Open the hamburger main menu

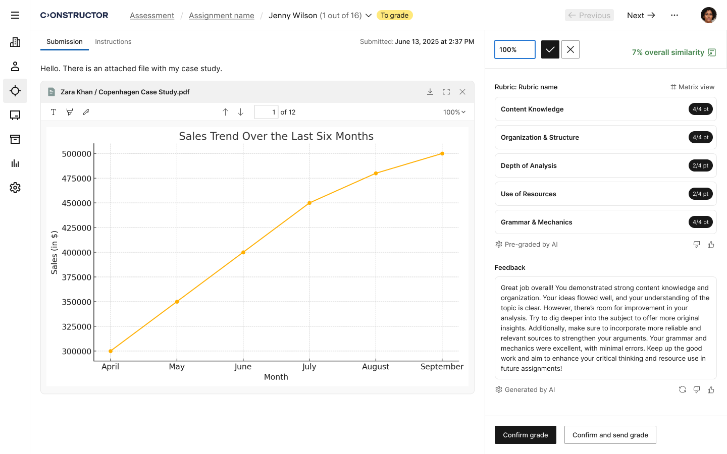click(15, 15)
